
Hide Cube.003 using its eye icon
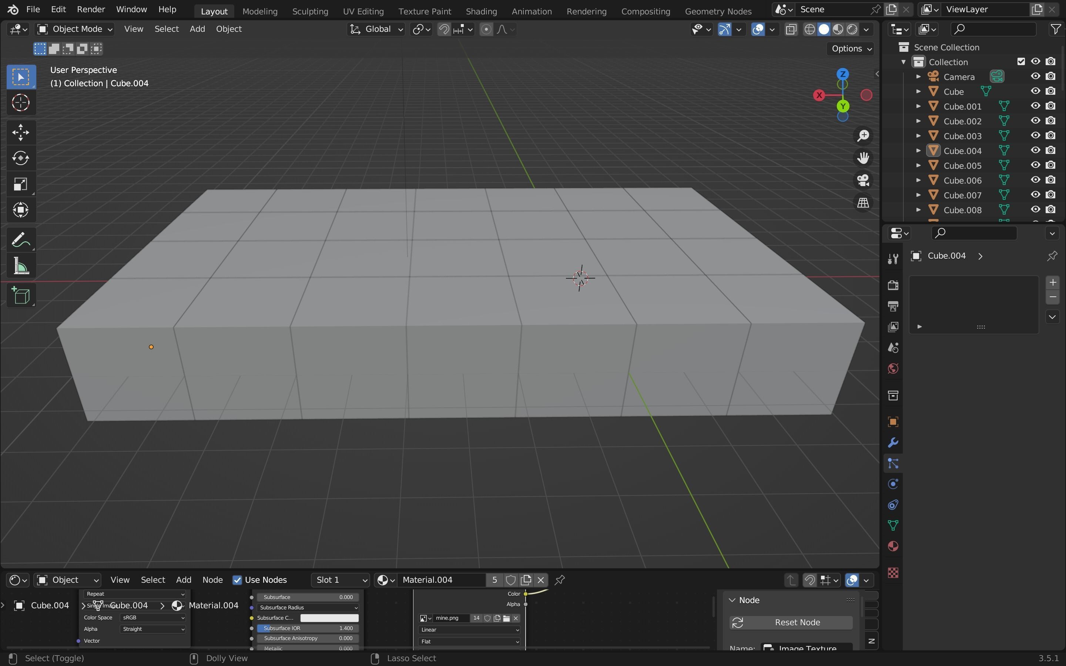coord(1035,136)
